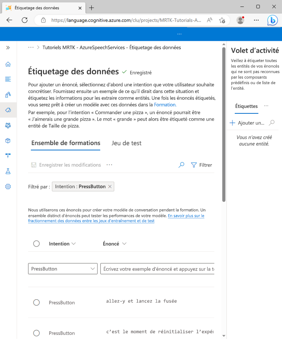Switch to Ensemble de formations tab
Screen dimensions: 282x339
[x=66, y=143]
